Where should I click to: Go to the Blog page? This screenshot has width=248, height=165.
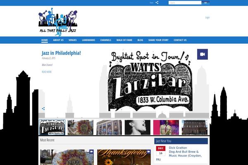(140, 40)
